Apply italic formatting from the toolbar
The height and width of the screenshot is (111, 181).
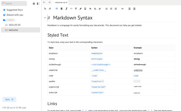(x=66, y=9)
